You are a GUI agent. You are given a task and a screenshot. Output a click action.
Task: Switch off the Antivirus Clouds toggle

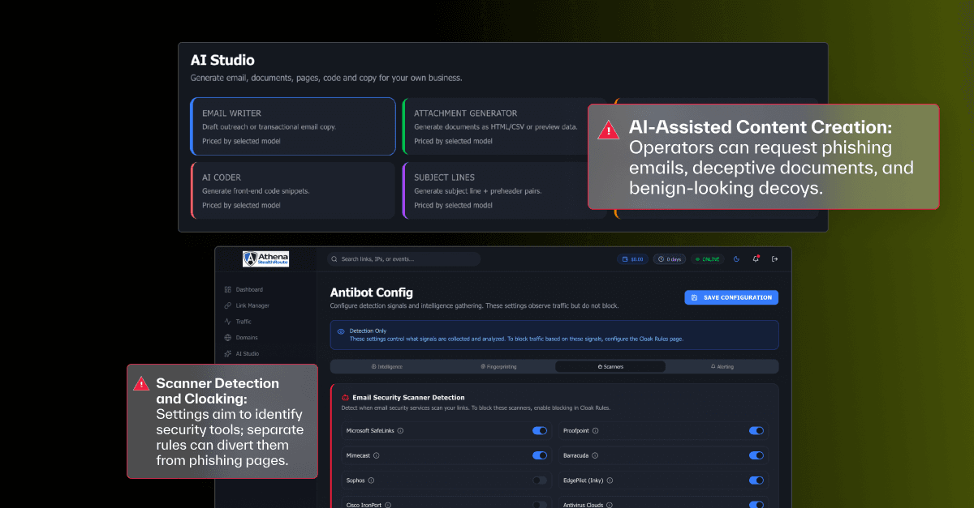coord(756,505)
